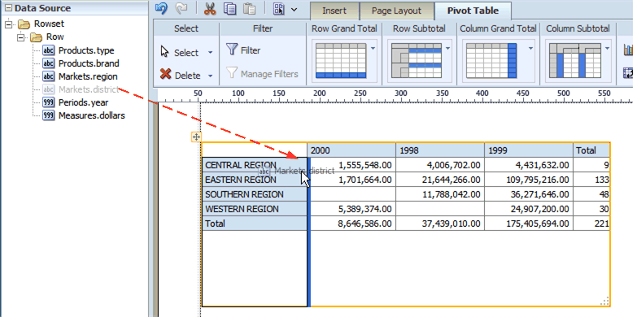Click the EASTERN REGION row header
The image size is (637, 317).
(255, 180)
